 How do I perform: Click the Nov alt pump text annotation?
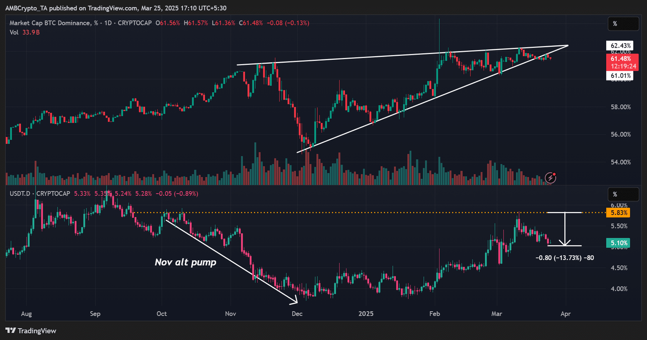tap(186, 262)
